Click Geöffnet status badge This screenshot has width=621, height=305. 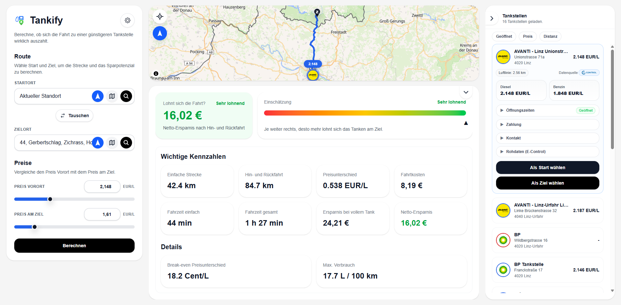coord(586,110)
